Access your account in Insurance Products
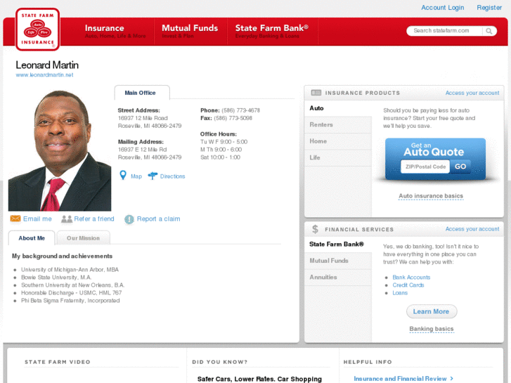This screenshot has height=383, width=511. (x=472, y=93)
